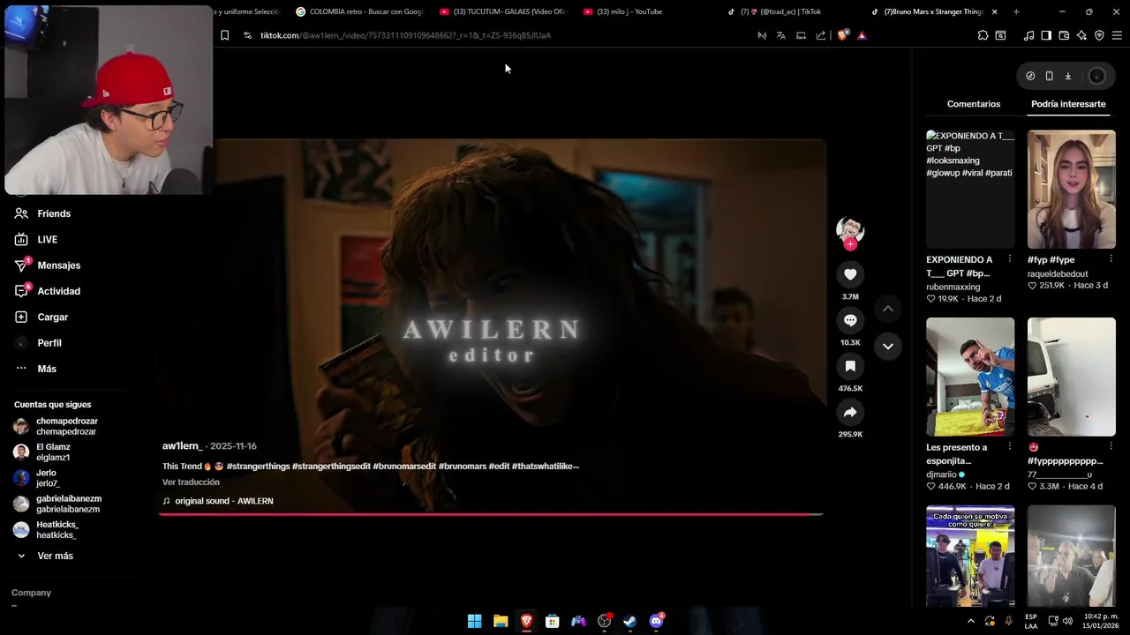
Task: Seek within the red video progress bar
Action: [491, 513]
